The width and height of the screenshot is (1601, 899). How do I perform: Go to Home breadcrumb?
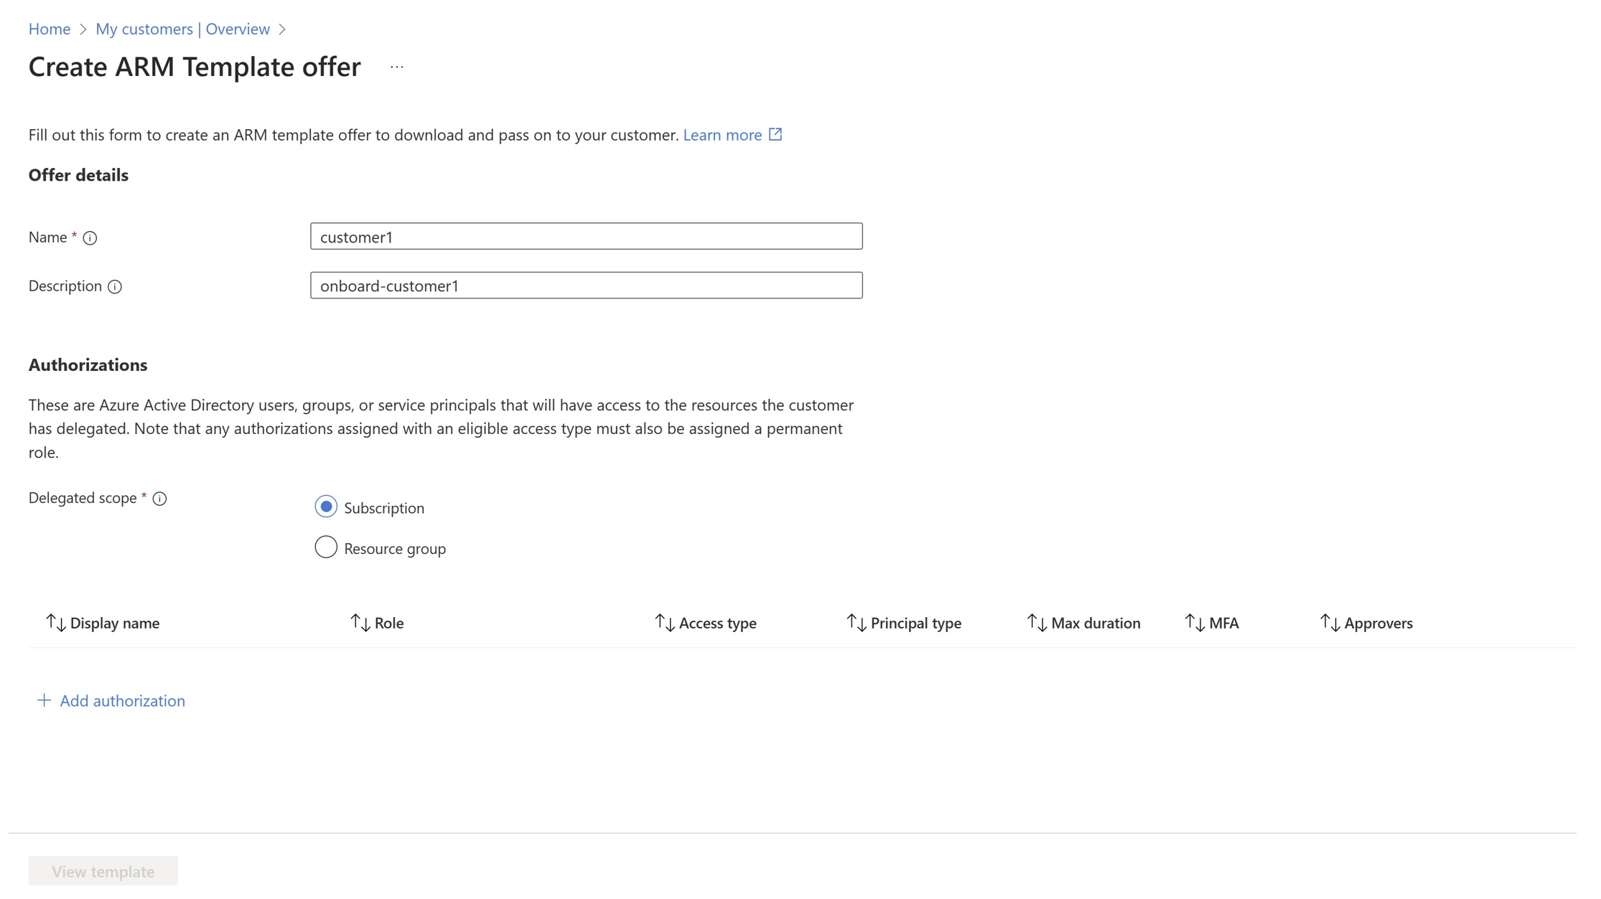(49, 29)
